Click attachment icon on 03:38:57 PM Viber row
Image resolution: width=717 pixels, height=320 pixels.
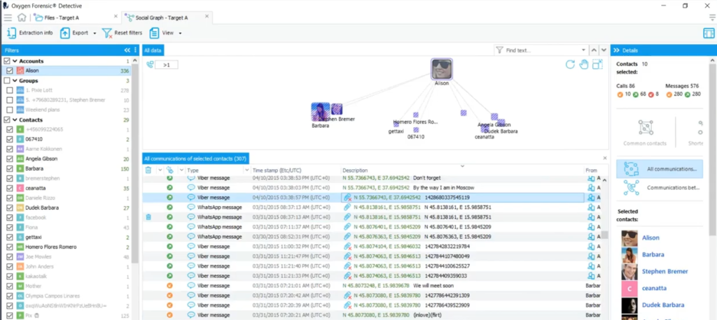point(347,198)
